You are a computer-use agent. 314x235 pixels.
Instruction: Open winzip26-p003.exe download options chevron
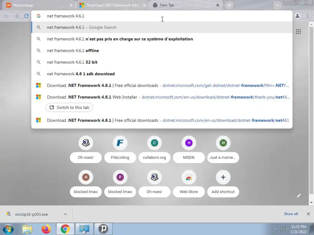point(65,214)
